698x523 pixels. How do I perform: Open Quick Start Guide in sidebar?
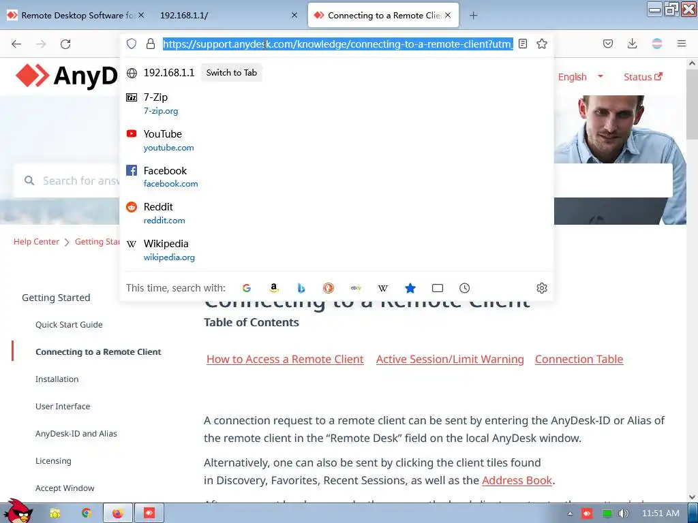69,325
